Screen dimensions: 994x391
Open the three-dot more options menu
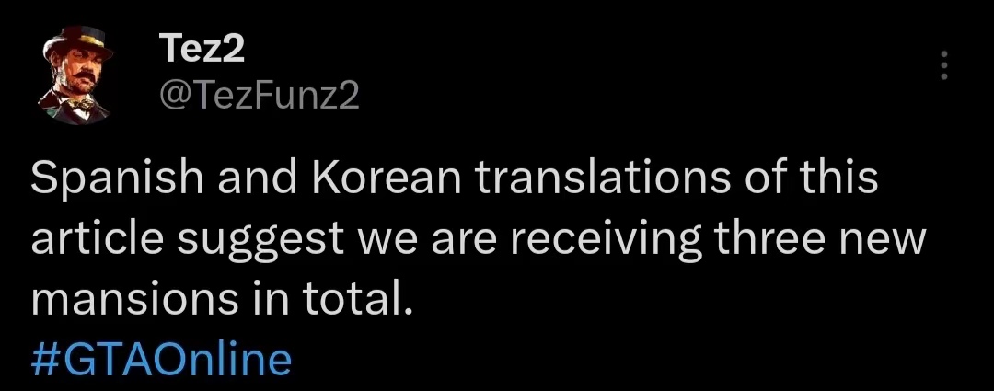(942, 65)
